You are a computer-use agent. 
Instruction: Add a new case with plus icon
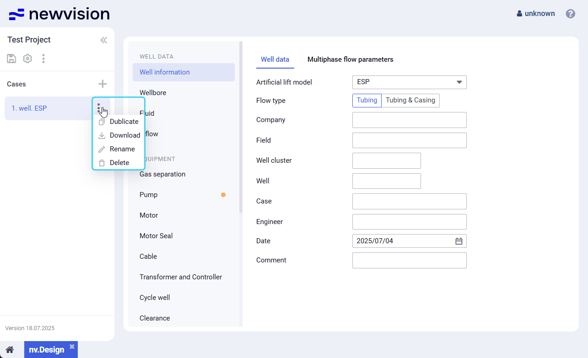coord(102,84)
